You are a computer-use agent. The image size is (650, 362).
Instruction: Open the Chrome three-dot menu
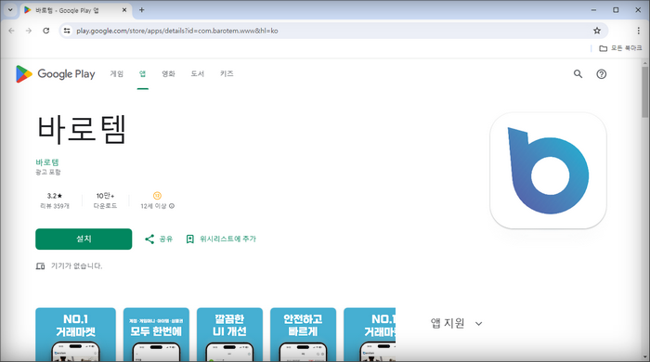point(639,31)
